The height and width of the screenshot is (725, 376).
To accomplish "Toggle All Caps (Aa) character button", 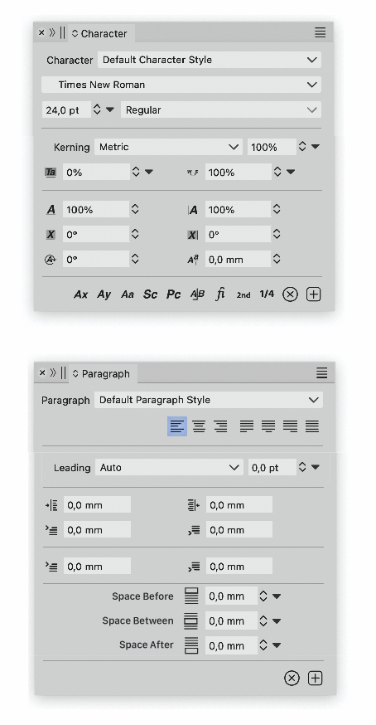I will pyautogui.click(x=127, y=294).
